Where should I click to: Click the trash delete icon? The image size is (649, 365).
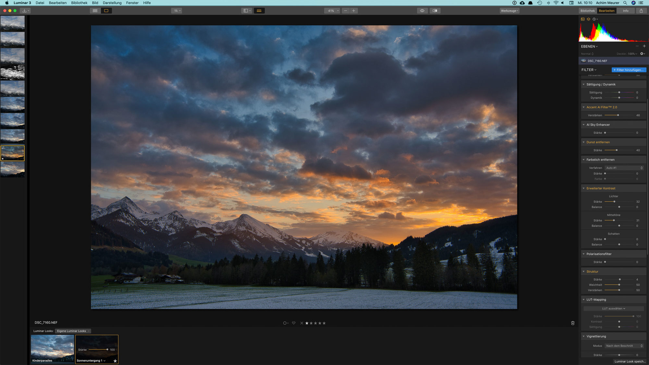coord(573,323)
